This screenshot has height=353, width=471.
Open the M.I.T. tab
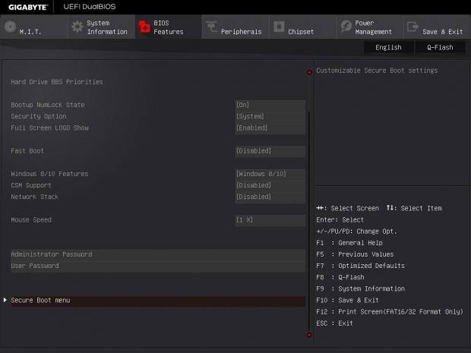(34, 27)
